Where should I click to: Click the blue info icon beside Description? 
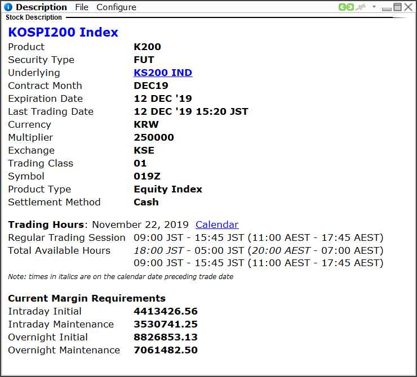click(x=8, y=7)
